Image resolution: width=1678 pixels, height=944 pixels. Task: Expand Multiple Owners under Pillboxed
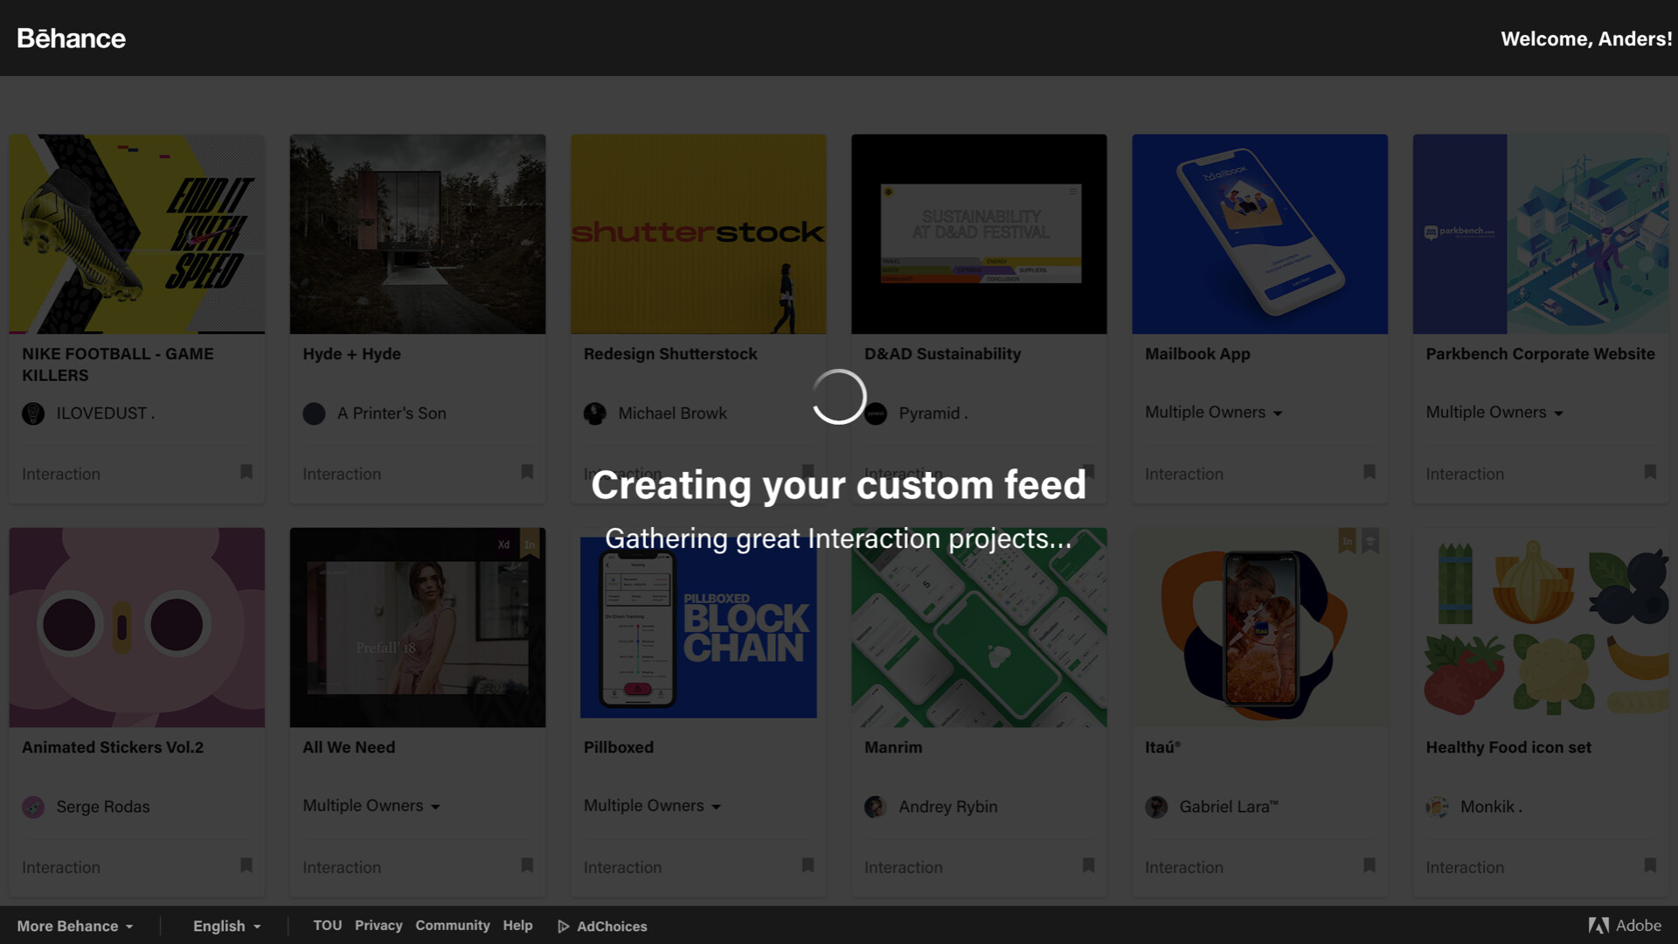pos(652,806)
